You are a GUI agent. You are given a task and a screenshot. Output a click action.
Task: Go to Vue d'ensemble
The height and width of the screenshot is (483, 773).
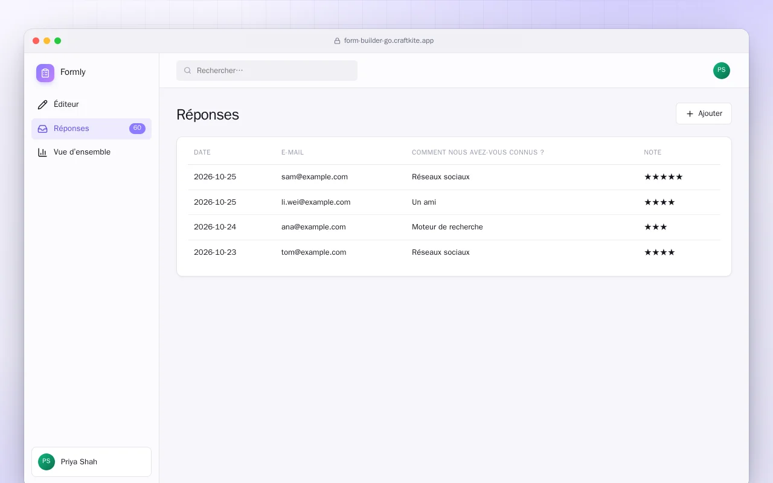[91, 152]
